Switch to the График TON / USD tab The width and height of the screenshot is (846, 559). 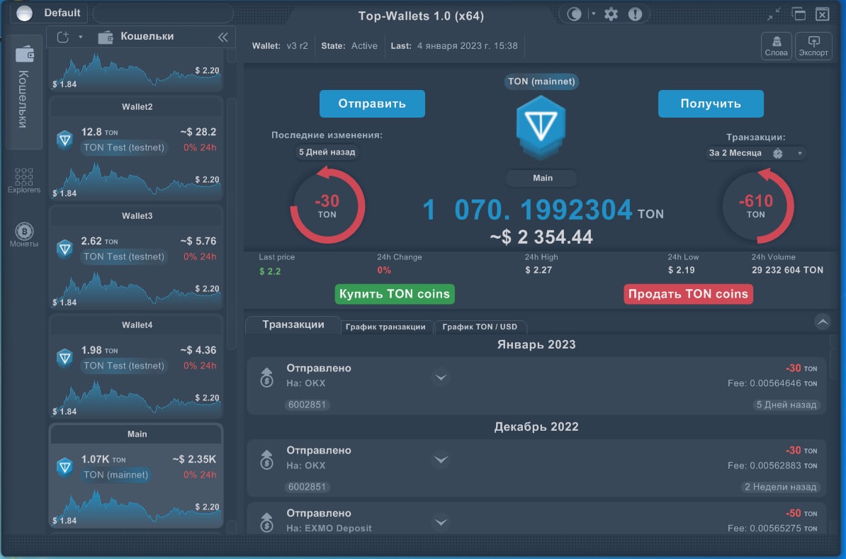pyautogui.click(x=480, y=327)
